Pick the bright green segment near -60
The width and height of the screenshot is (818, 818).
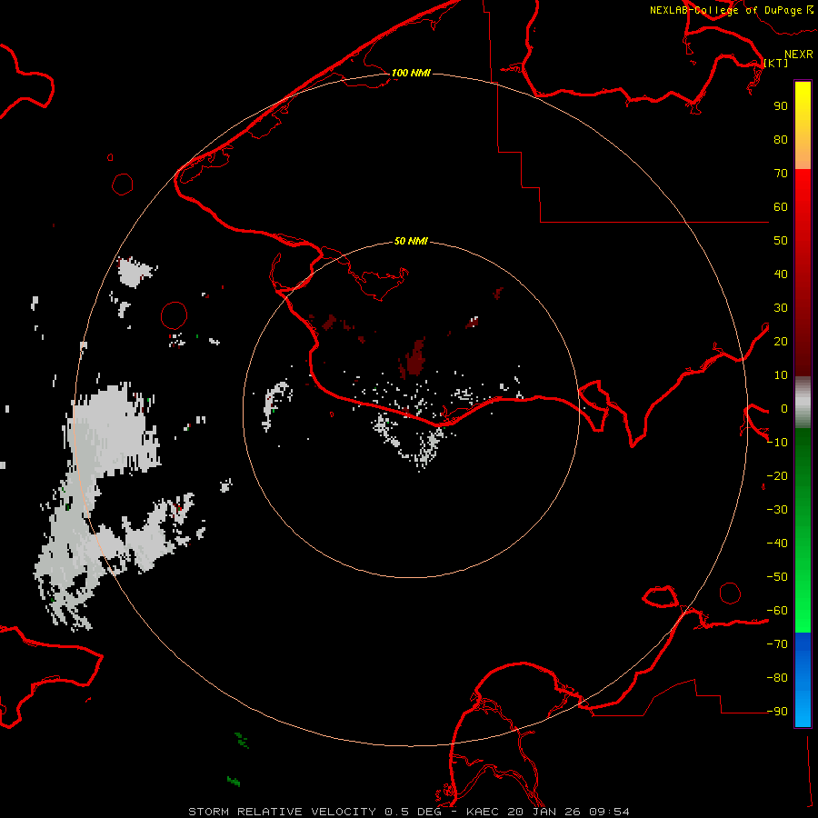[x=803, y=615]
